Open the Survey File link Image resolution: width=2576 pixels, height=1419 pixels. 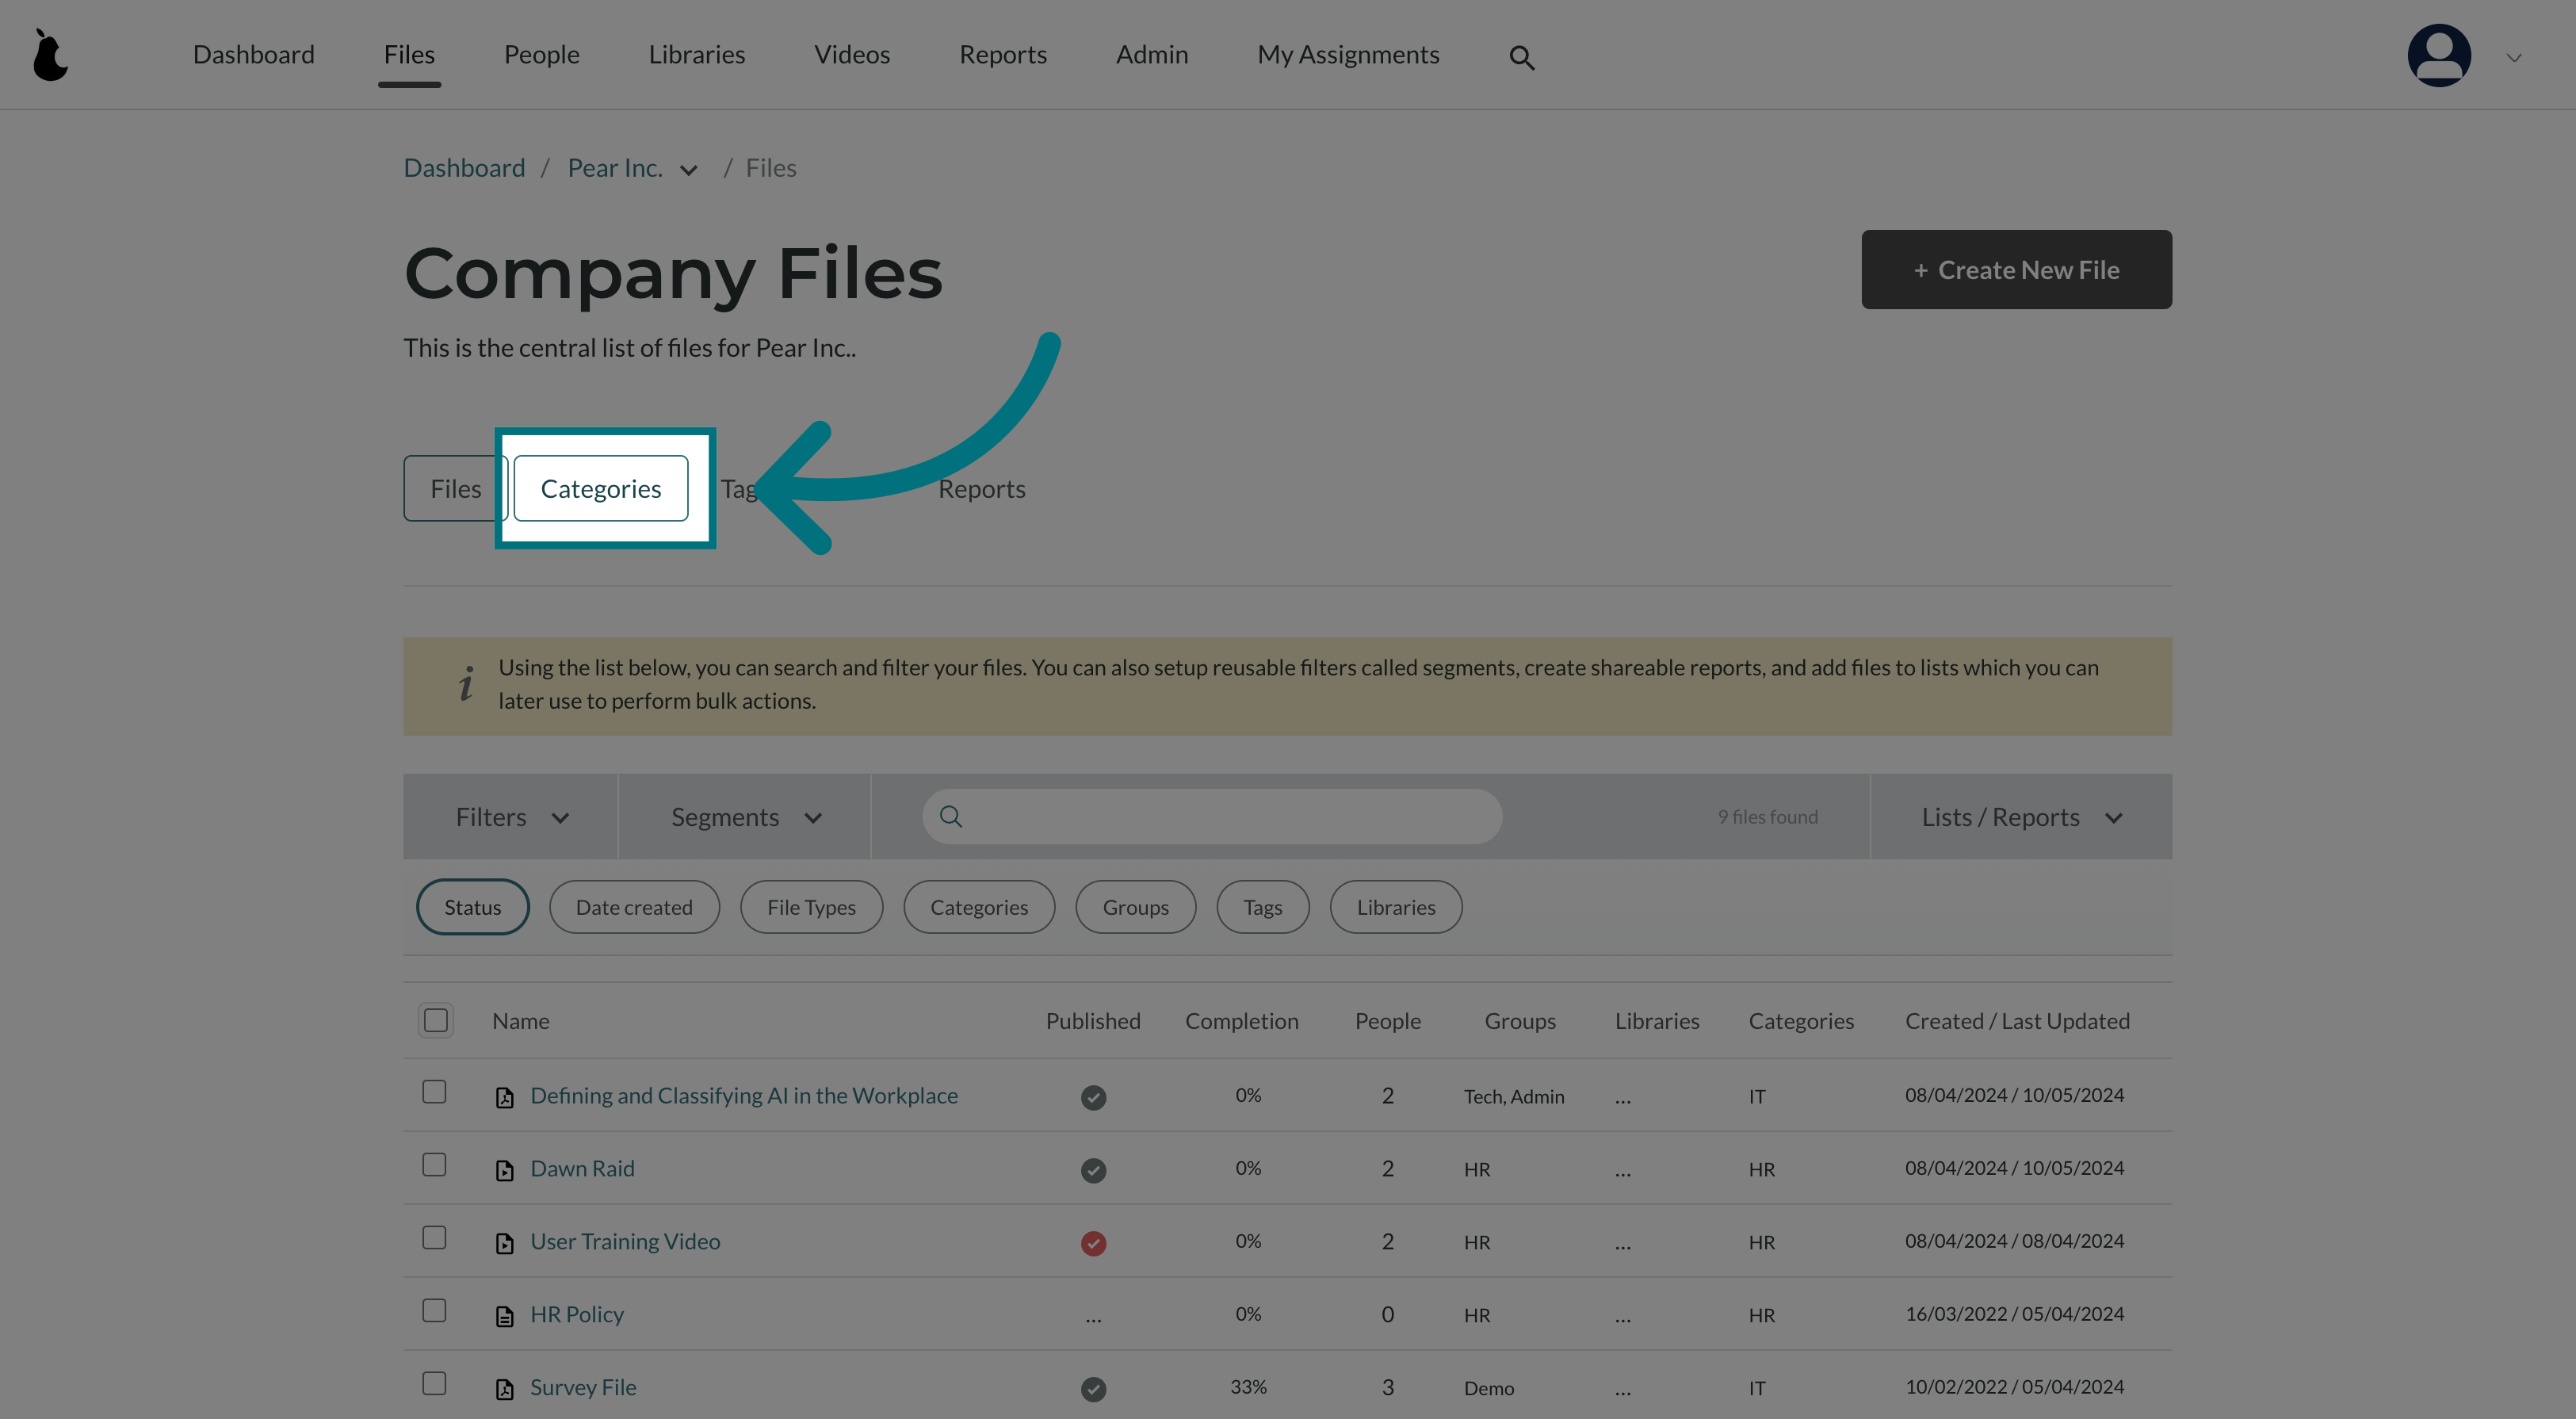click(583, 1387)
